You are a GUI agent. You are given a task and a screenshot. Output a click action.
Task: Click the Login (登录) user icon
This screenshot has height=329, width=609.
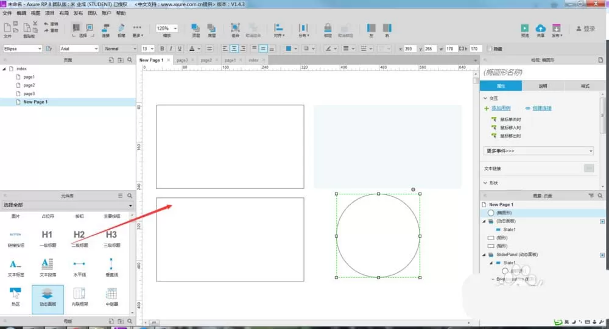tap(579, 29)
